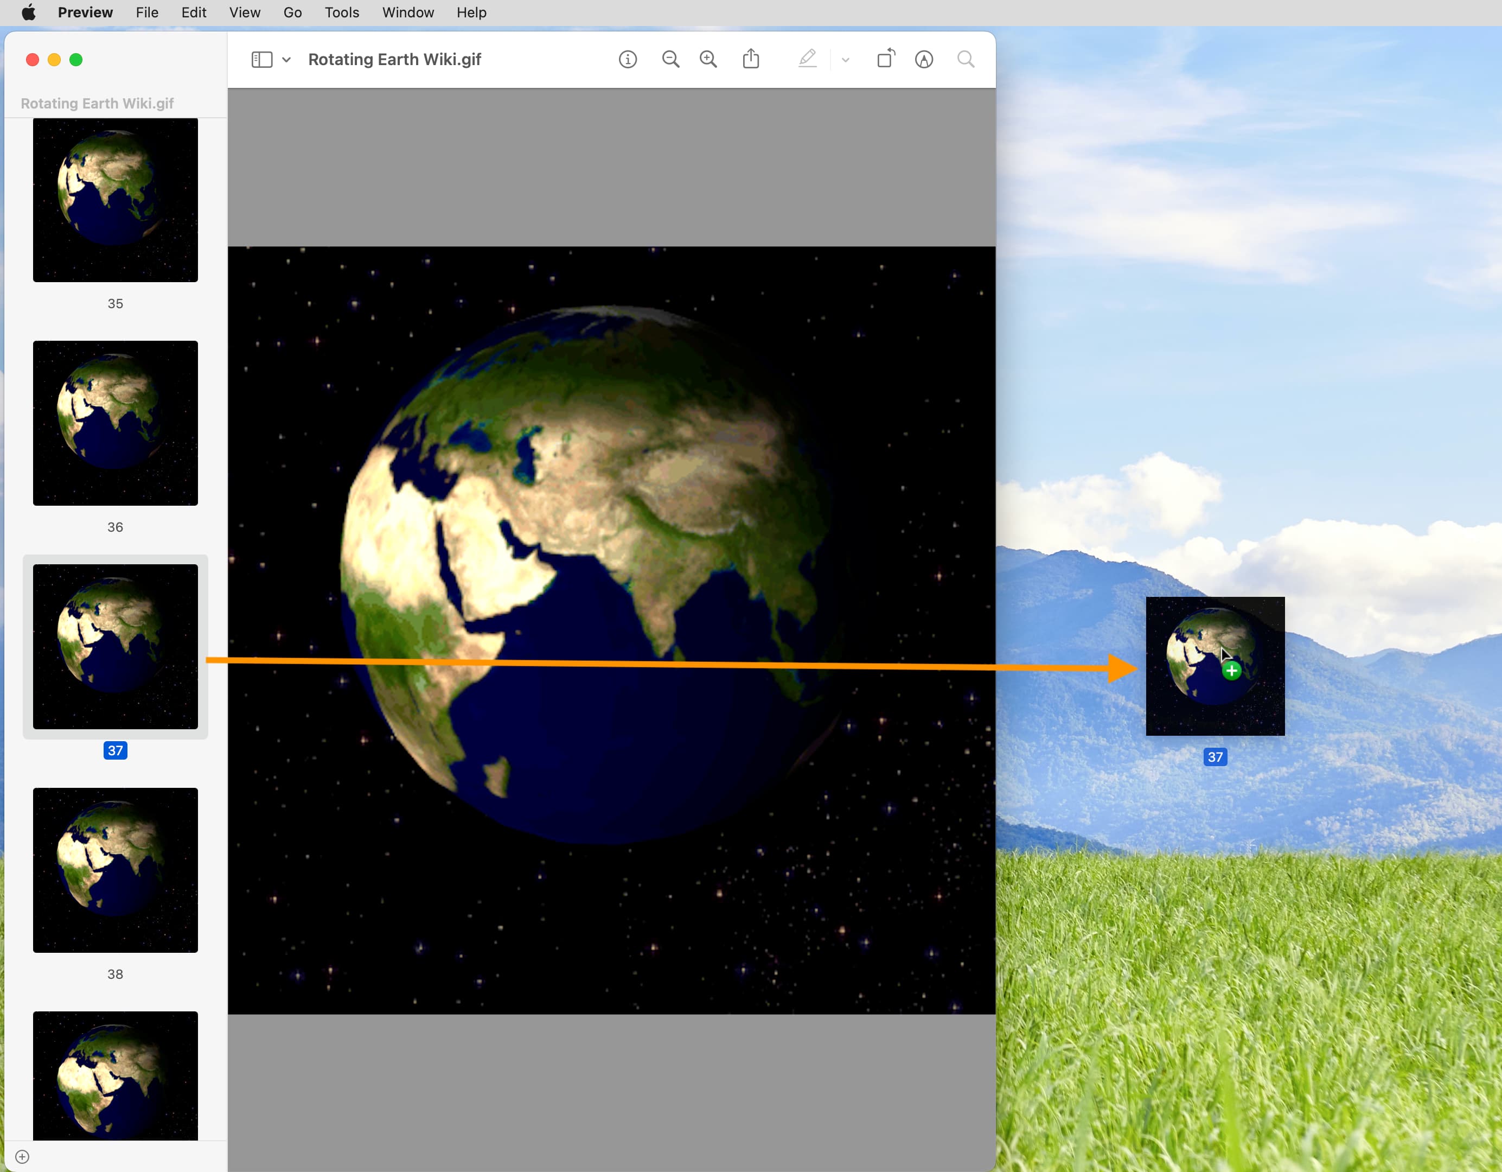Viewport: 1502px width, 1172px height.
Task: Expand the highlight color dropdown arrow
Action: (845, 60)
